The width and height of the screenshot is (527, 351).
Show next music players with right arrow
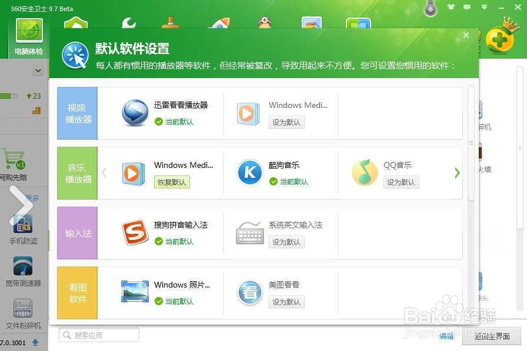point(457,173)
